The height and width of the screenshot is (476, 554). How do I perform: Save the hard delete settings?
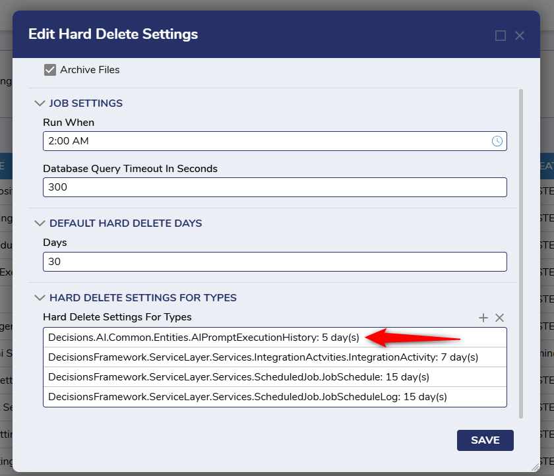coord(485,440)
